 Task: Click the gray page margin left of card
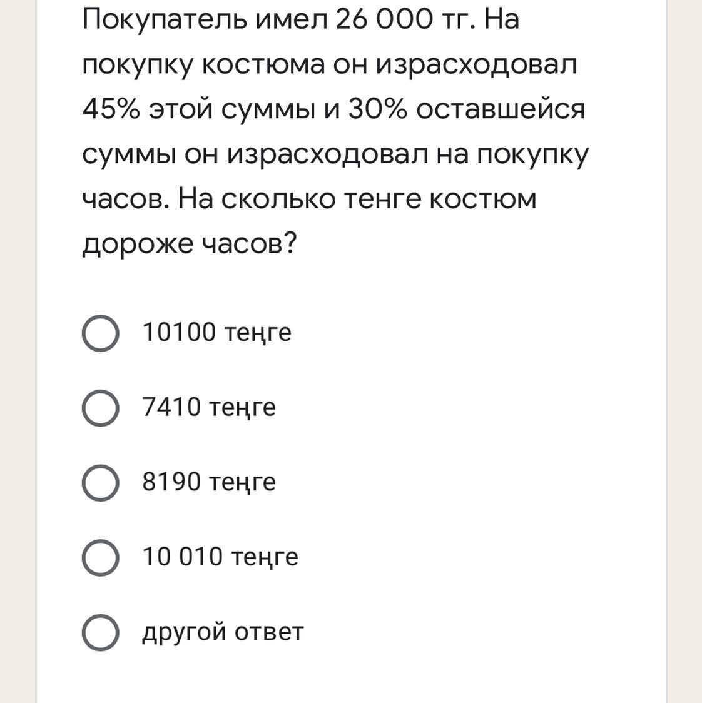pyautogui.click(x=18, y=351)
